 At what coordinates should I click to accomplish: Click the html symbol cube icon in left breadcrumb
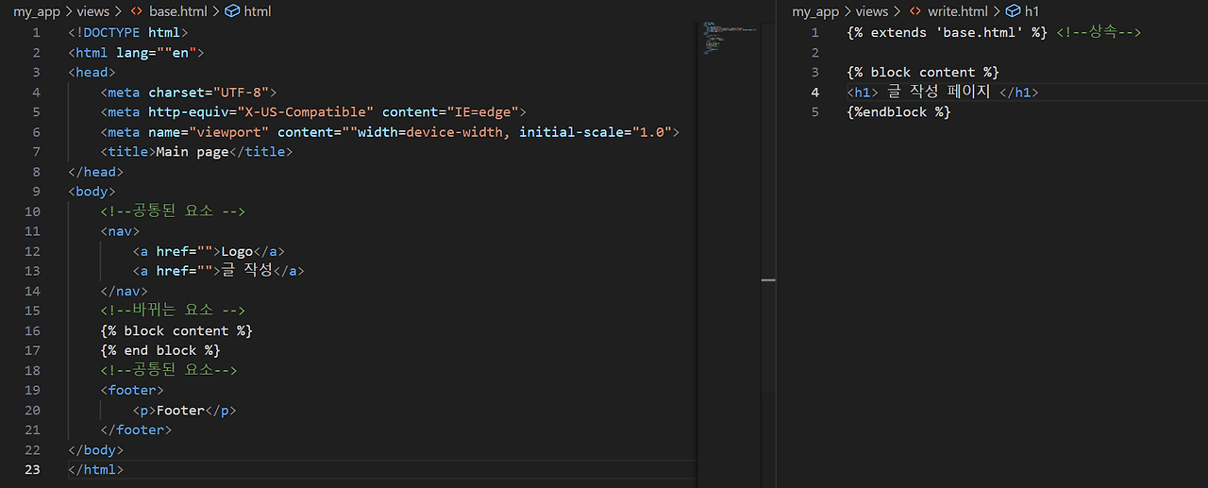click(x=232, y=11)
